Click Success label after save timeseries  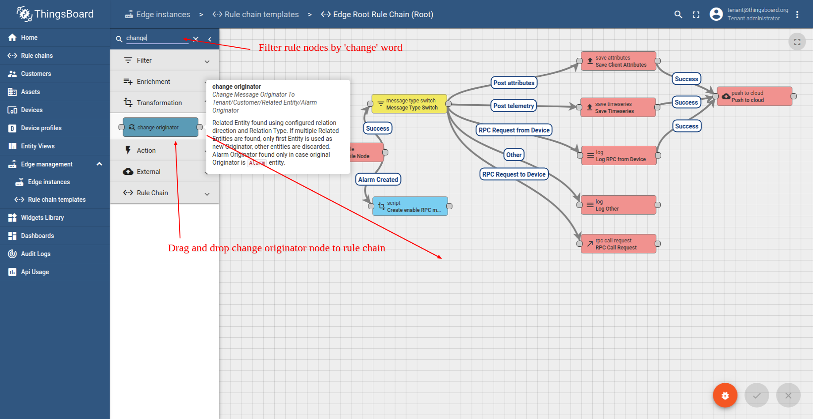click(x=686, y=102)
